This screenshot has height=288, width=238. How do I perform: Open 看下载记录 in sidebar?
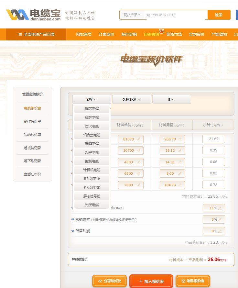click(x=32, y=161)
